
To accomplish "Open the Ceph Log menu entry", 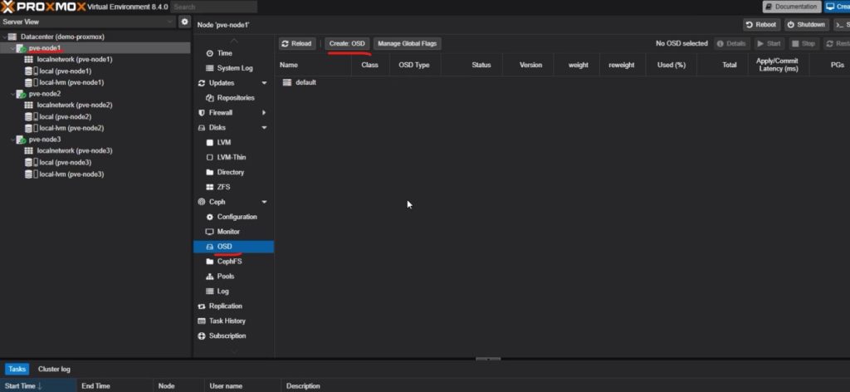I will point(233,292).
